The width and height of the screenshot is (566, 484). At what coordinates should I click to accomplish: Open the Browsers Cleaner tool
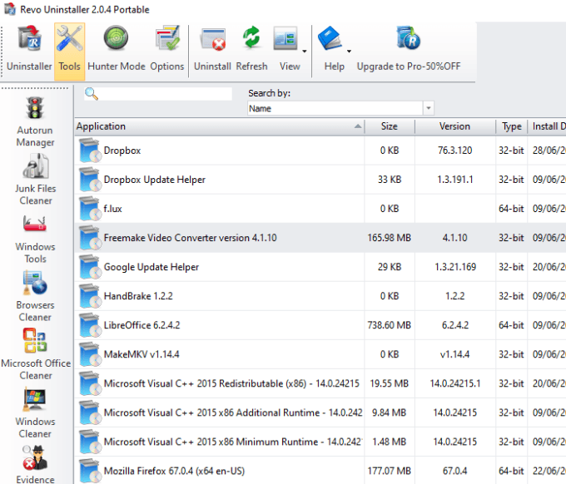(35, 296)
